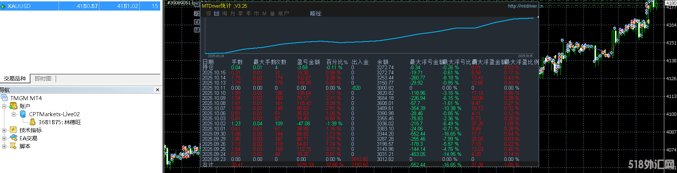677x173 pixels.
Task: Switch to the 即时图 tab
Action: (43, 79)
